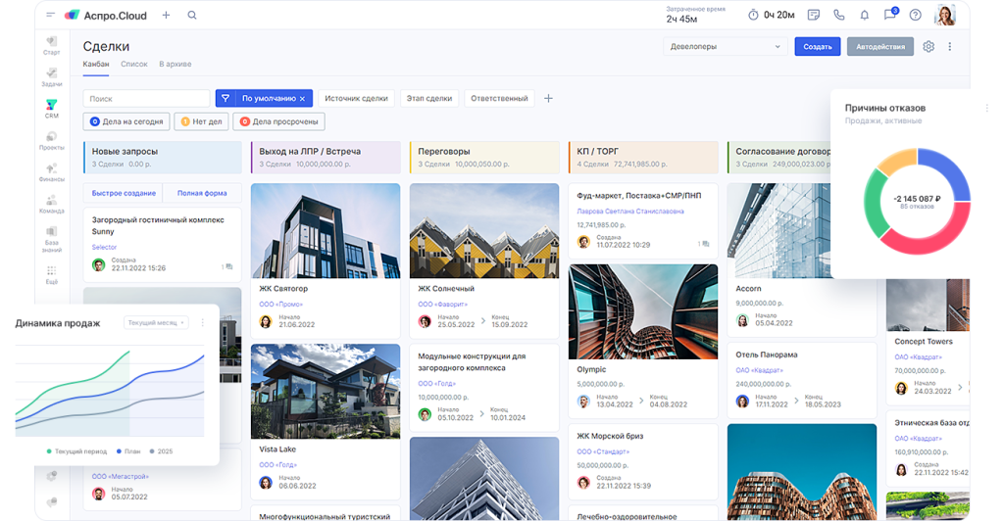The width and height of the screenshot is (1004, 521).
Task: Open the notes icon in top bar
Action: click(813, 15)
